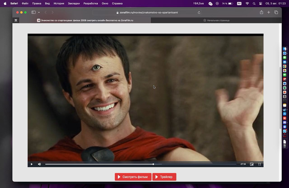
Task: Go back to previous page
Action: [46, 12]
